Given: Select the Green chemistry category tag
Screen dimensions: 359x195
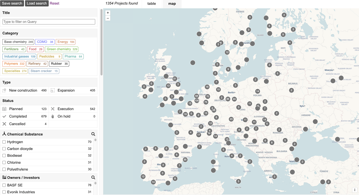Looking at the screenshot, I should pyautogui.click(x=62, y=49).
